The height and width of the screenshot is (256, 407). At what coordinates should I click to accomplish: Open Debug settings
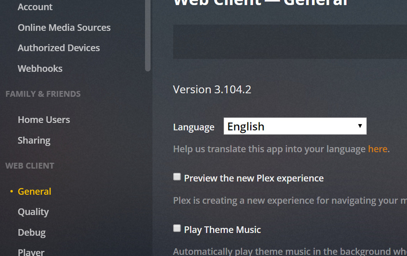click(32, 232)
